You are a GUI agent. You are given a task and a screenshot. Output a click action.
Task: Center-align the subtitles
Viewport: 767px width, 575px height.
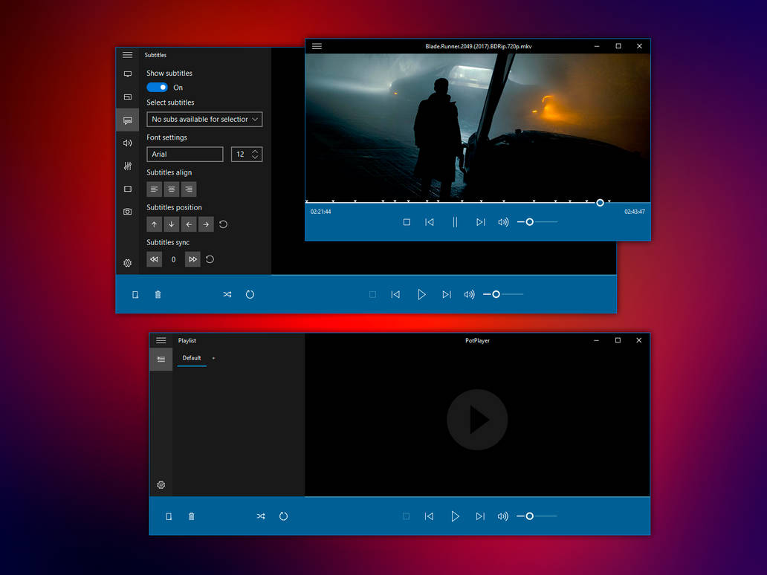tap(172, 189)
